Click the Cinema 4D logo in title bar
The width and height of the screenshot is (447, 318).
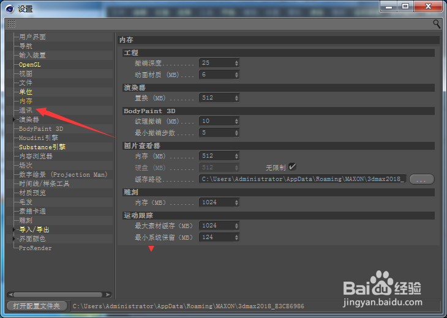(10, 9)
